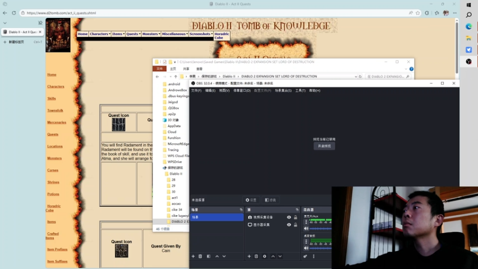478x269 pixels.
Task: Open advanced audio properties icon in mixer toolbar
Action: tap(305, 256)
